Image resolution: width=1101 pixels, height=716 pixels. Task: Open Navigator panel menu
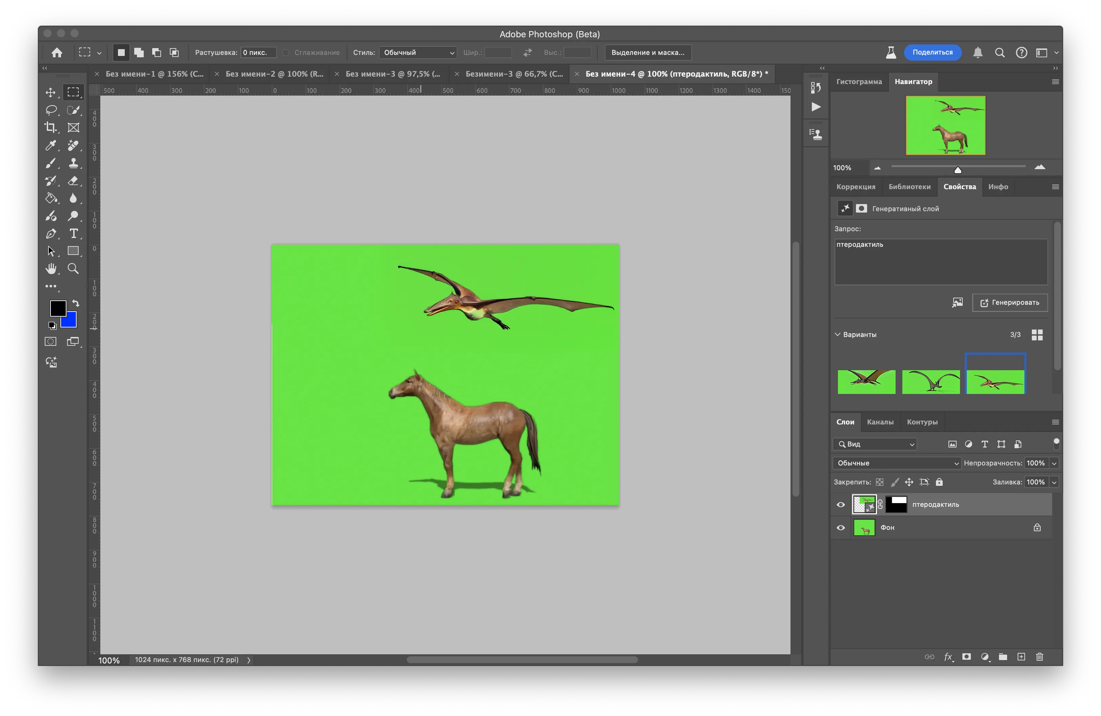pyautogui.click(x=1055, y=82)
